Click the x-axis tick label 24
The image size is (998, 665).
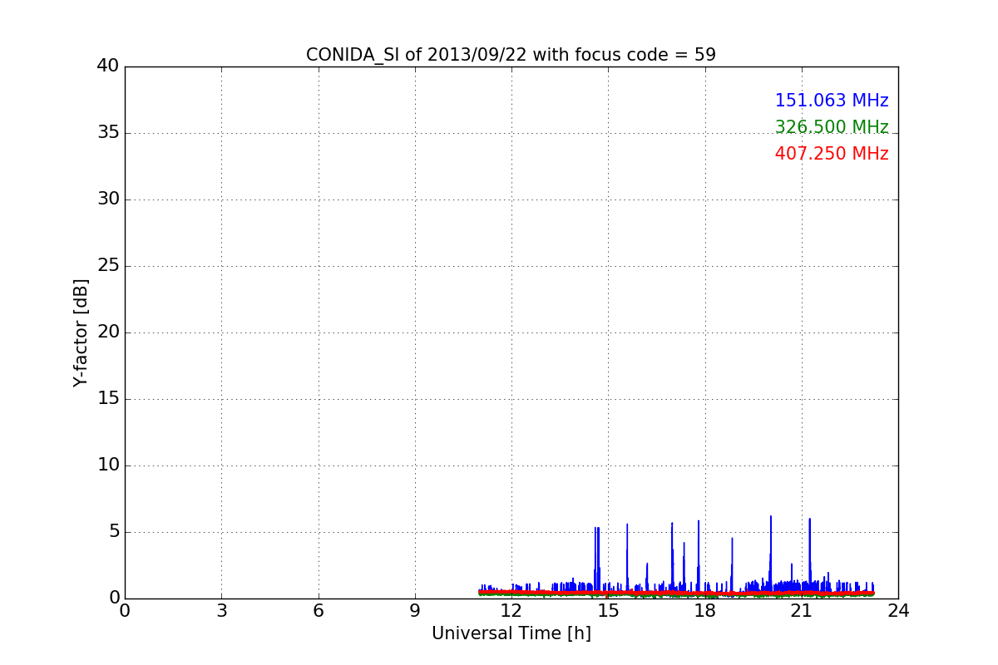coord(898,611)
